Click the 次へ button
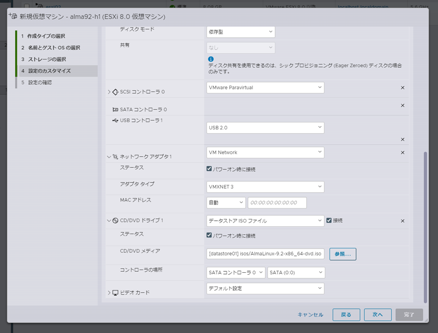The image size is (438, 333). pos(378,314)
